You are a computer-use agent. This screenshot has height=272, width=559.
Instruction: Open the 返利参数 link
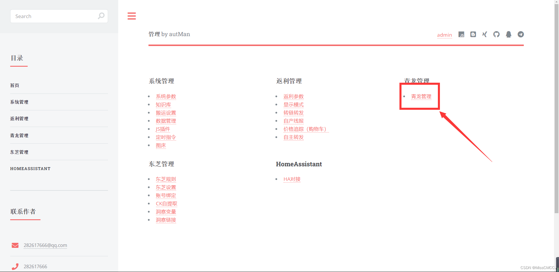coord(293,96)
